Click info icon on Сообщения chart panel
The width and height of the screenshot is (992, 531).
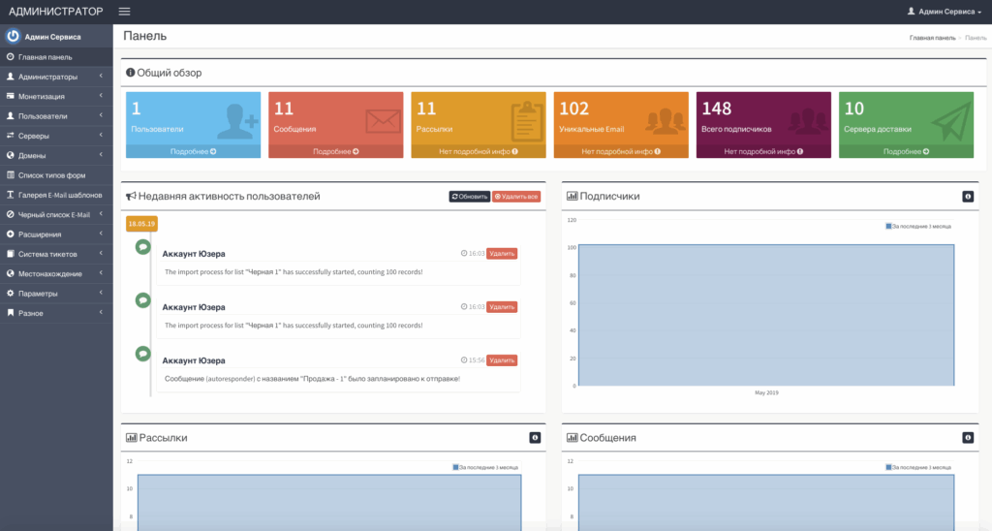[967, 438]
